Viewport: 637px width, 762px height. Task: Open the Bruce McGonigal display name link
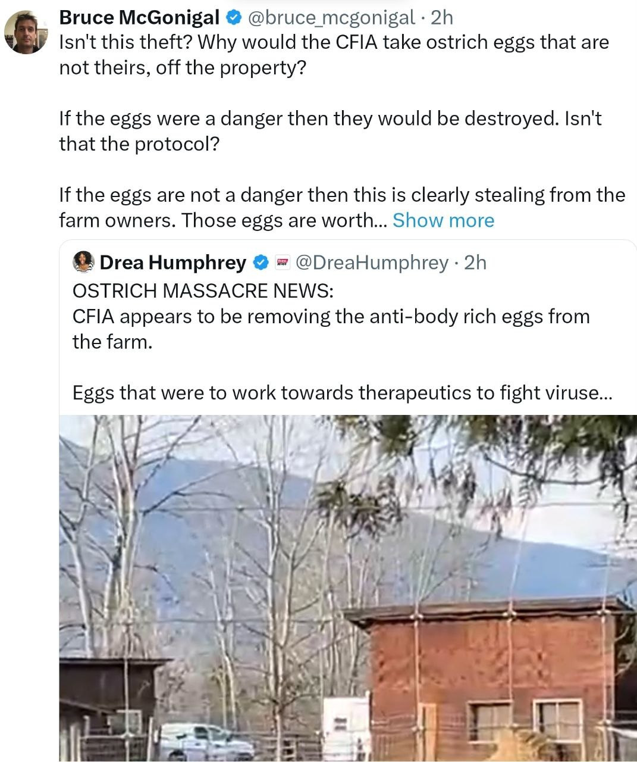(139, 18)
